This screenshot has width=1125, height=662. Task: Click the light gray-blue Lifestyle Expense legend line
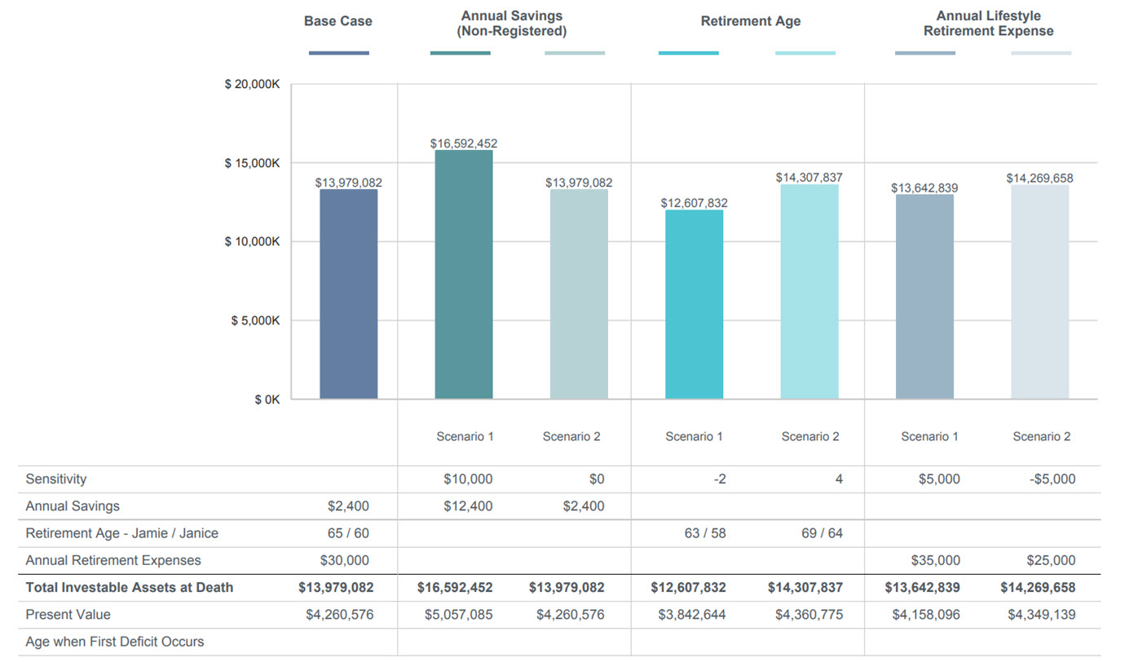(x=1041, y=53)
